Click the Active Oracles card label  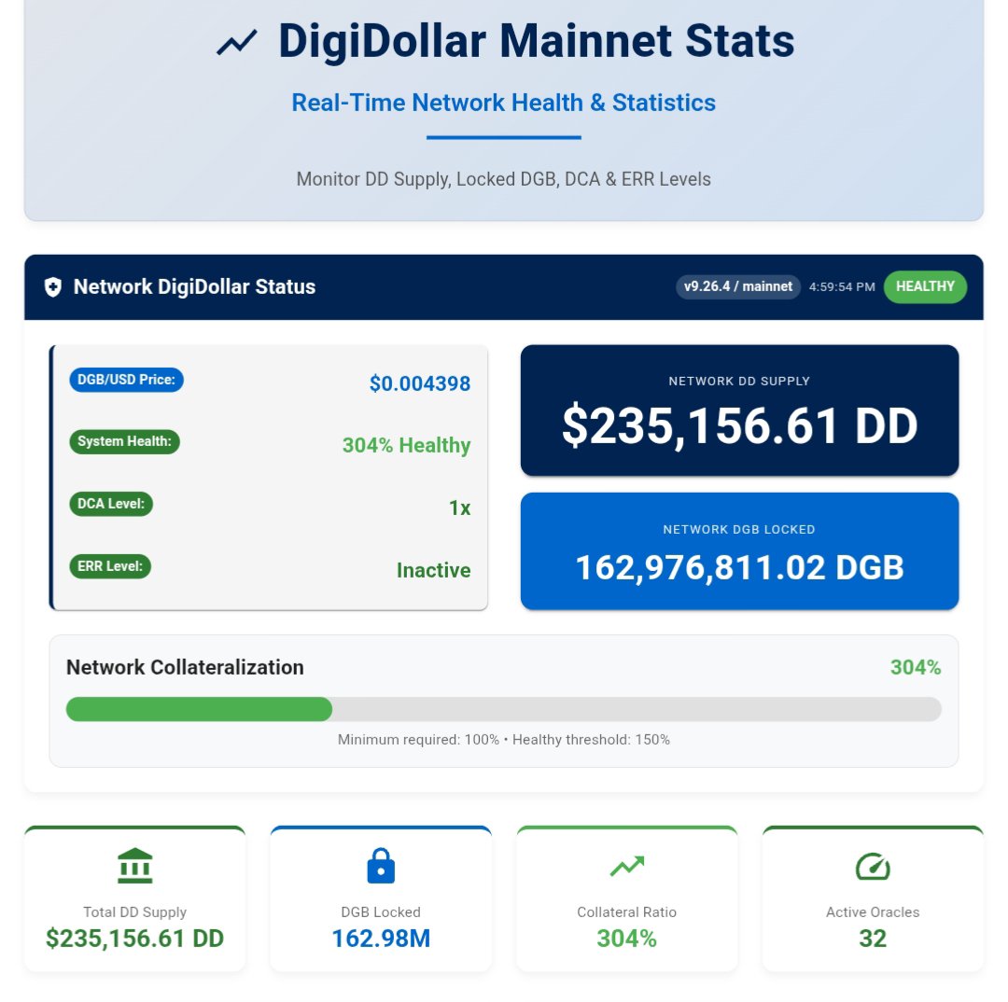pos(873,912)
